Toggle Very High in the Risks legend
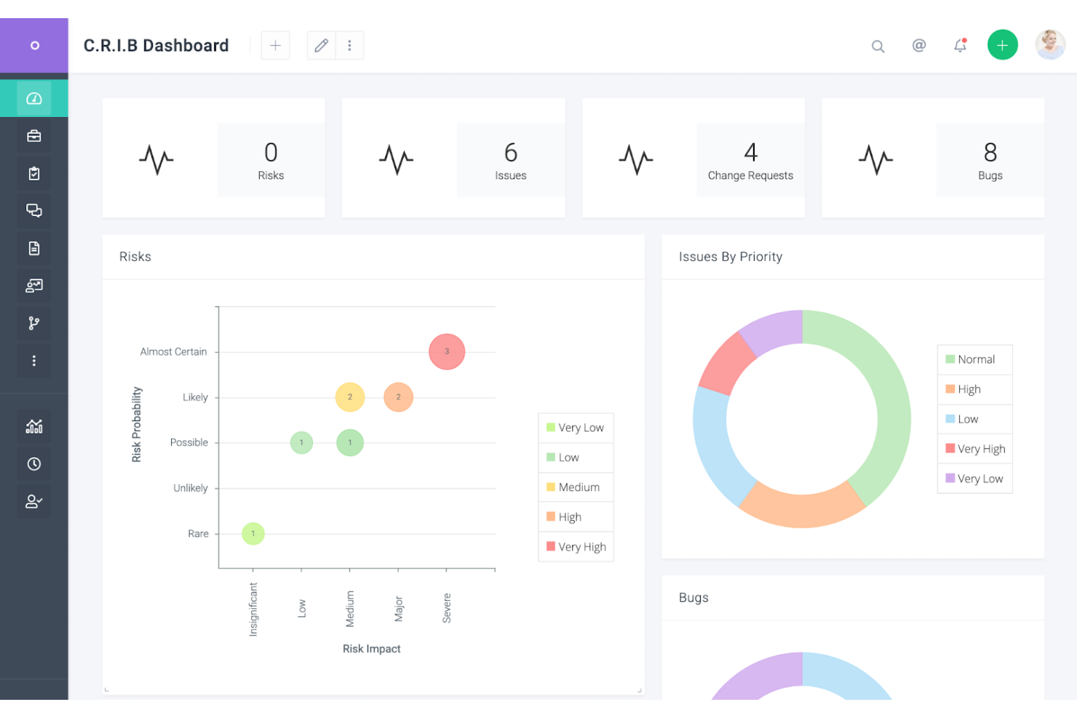1077x718 pixels. point(576,547)
